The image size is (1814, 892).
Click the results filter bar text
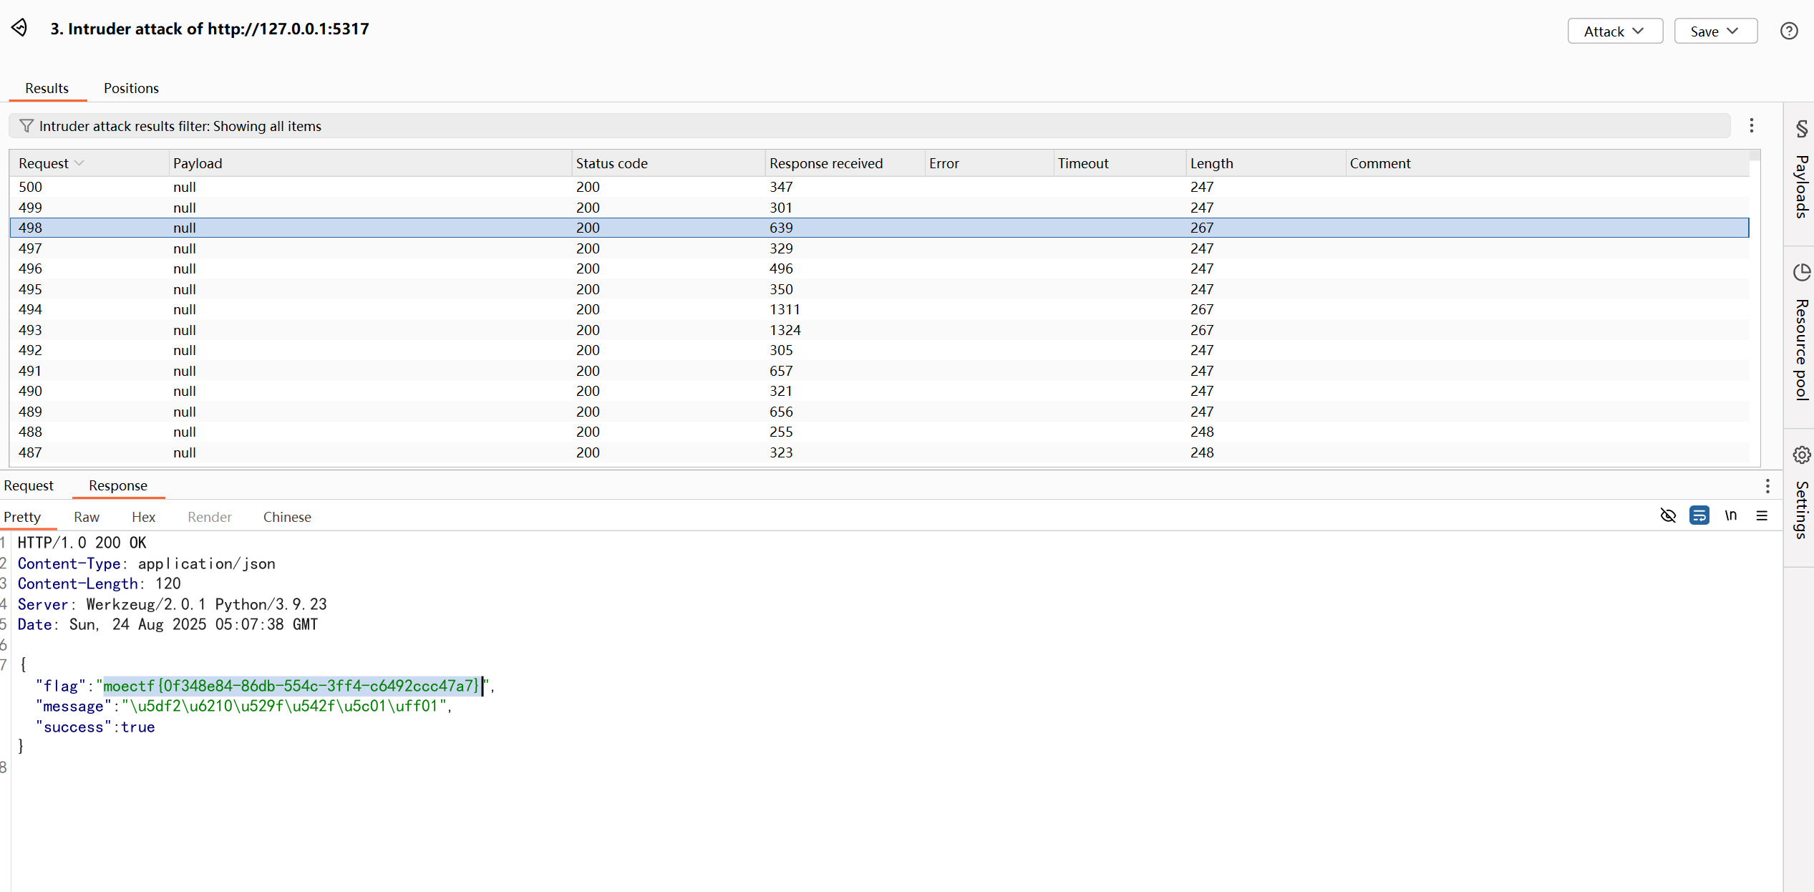coord(180,126)
